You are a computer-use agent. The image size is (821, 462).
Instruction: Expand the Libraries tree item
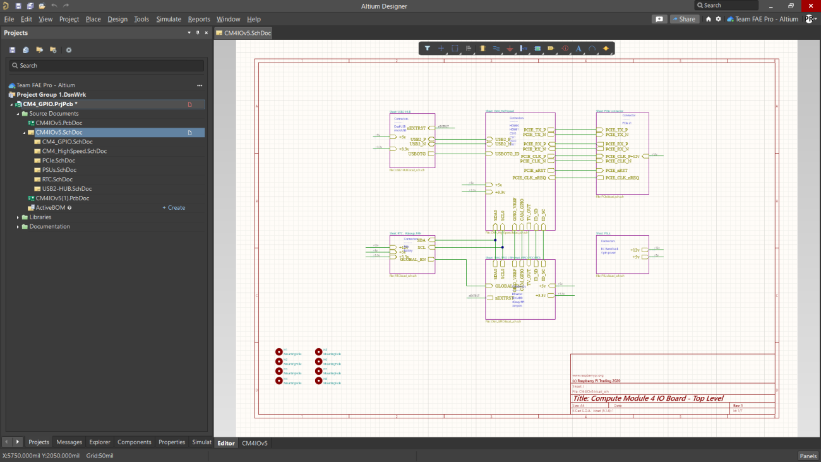(x=17, y=217)
